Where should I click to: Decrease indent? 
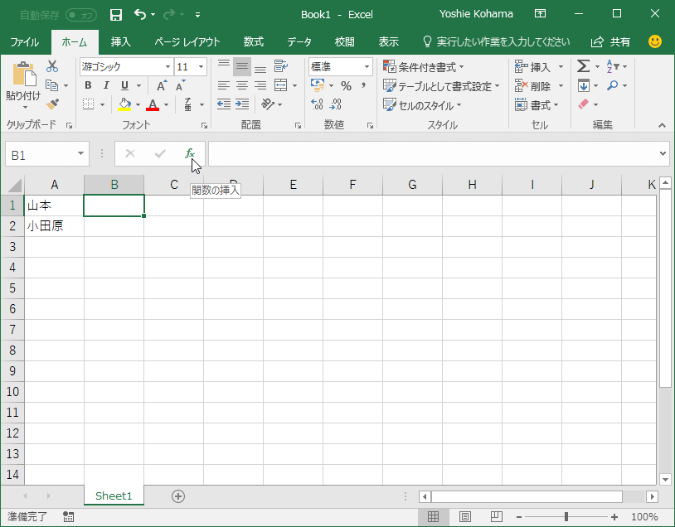pyautogui.click(x=223, y=104)
